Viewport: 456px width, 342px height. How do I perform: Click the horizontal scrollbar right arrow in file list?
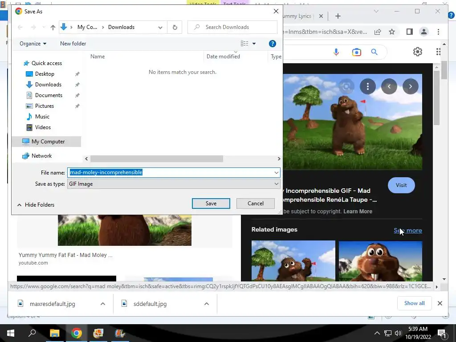279,159
